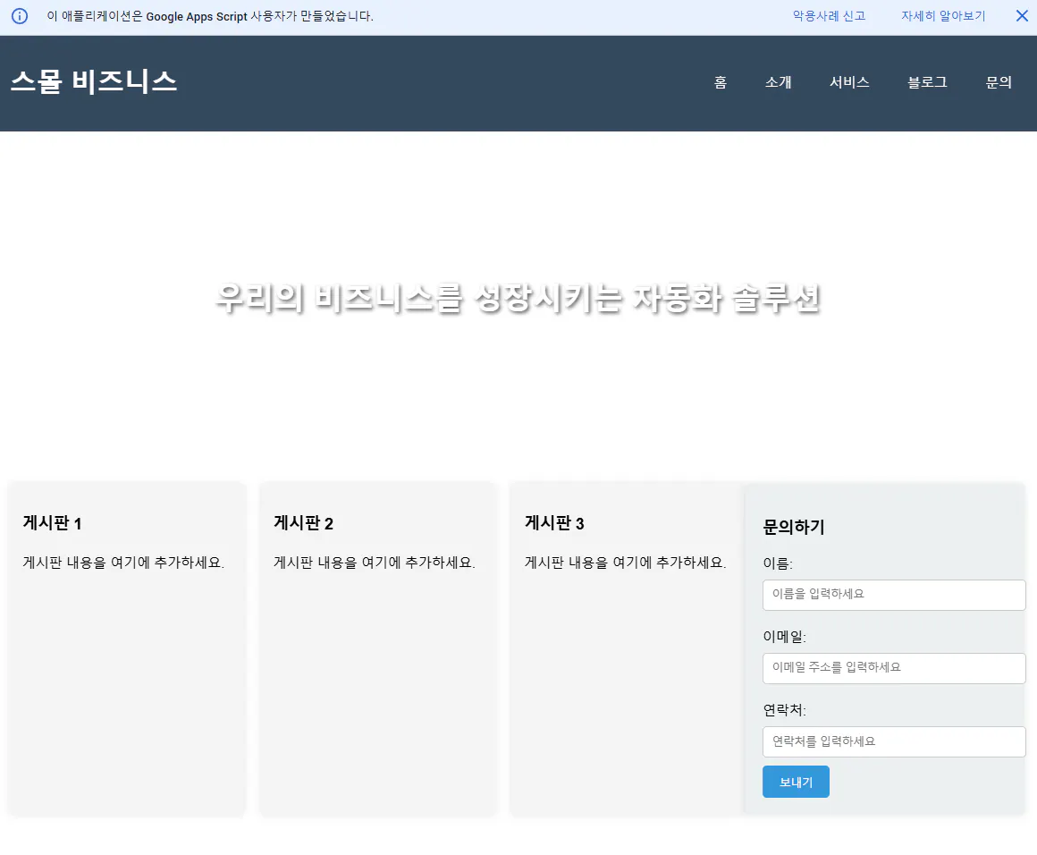This screenshot has width=1037, height=855.
Task: Open the 게시판 3 board card
Action: pos(624,648)
